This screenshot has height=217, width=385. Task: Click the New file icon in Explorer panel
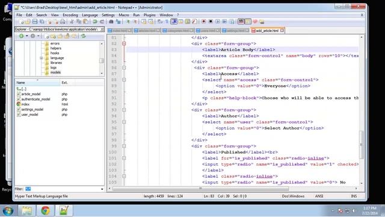(x=46, y=36)
